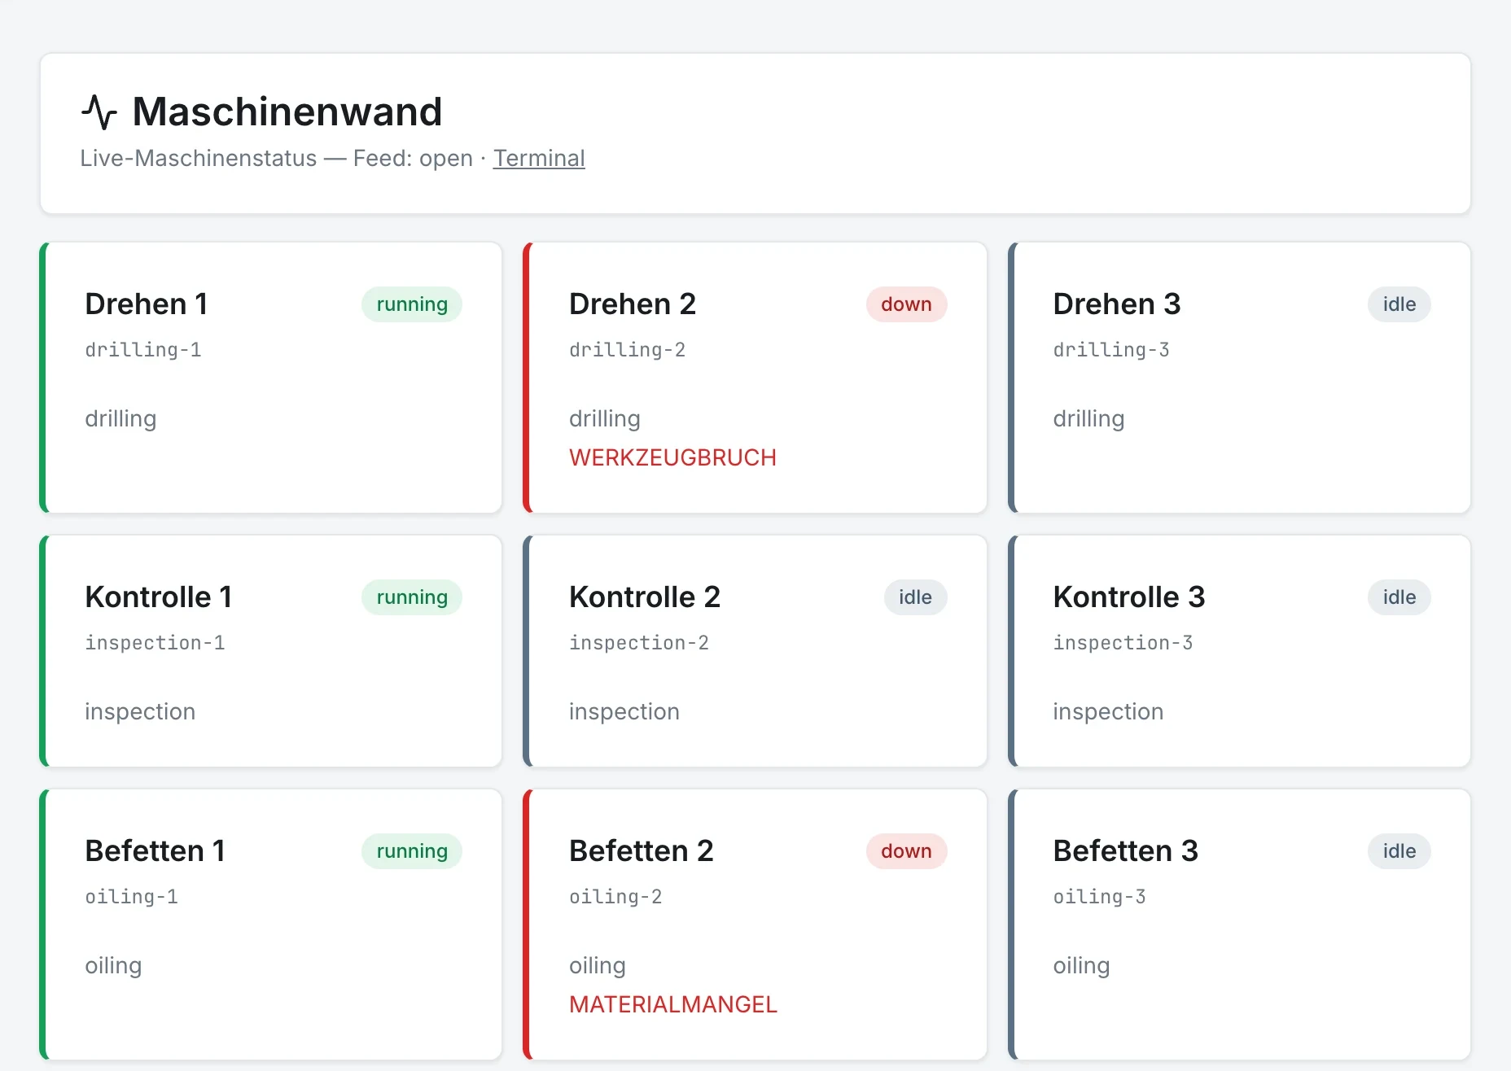Viewport: 1511px width, 1071px height.
Task: Open the Befetten 1 machine card title
Action: point(155,851)
